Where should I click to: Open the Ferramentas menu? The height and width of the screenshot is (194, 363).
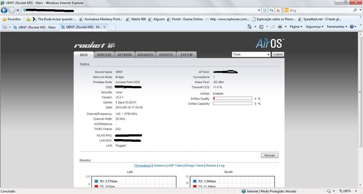[337, 27]
